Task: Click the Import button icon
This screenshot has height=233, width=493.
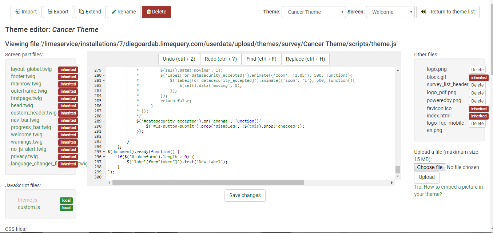Action: click(x=17, y=12)
